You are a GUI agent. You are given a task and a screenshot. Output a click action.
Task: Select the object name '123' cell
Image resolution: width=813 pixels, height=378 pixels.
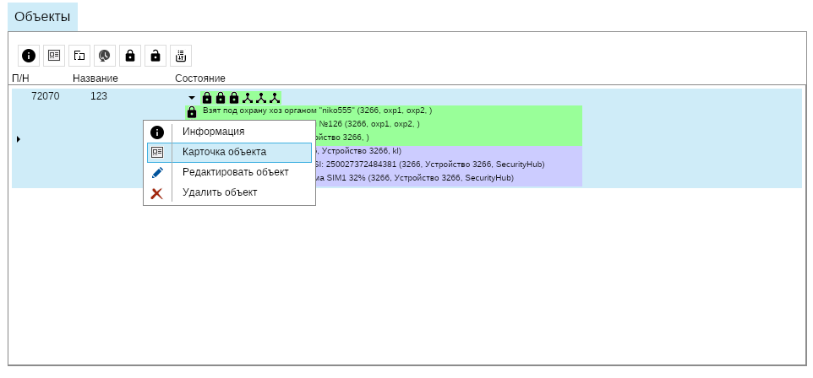(x=99, y=96)
